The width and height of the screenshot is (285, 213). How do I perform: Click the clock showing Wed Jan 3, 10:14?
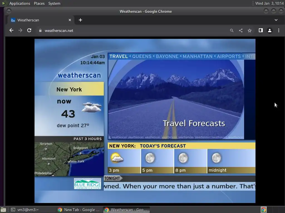tap(269, 3)
